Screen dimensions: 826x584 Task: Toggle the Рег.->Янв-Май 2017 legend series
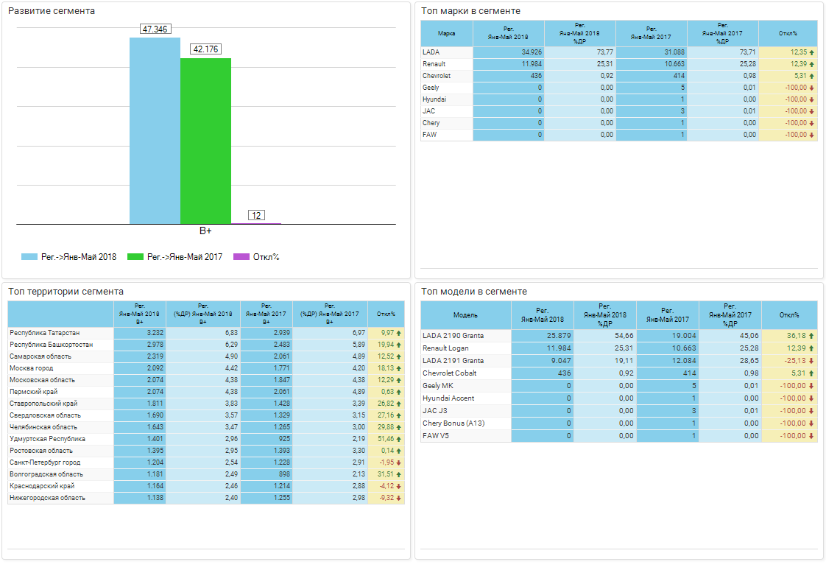(x=175, y=257)
